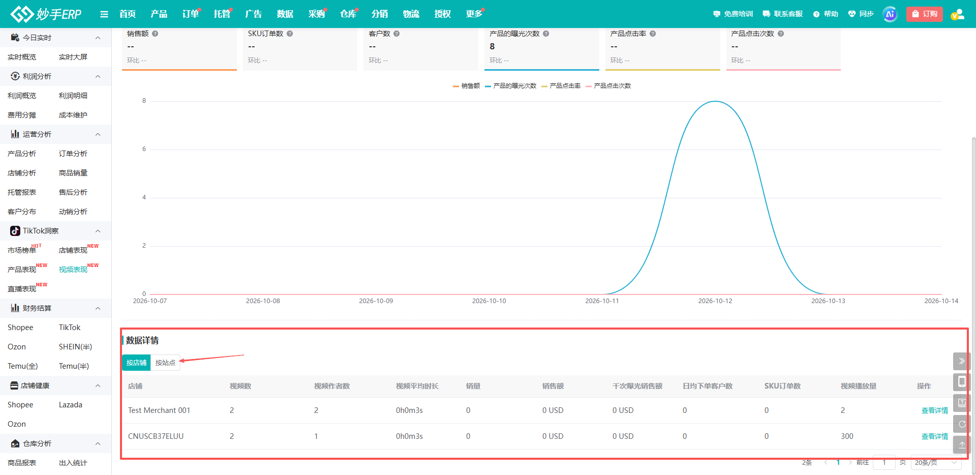The width and height of the screenshot is (976, 475).
Task: Click the page number jump input field
Action: coord(884,462)
